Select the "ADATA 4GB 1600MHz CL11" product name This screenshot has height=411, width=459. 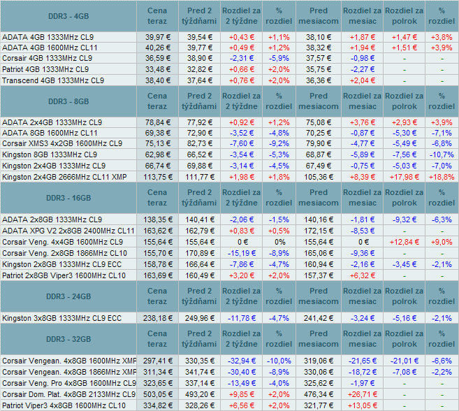coord(48,47)
